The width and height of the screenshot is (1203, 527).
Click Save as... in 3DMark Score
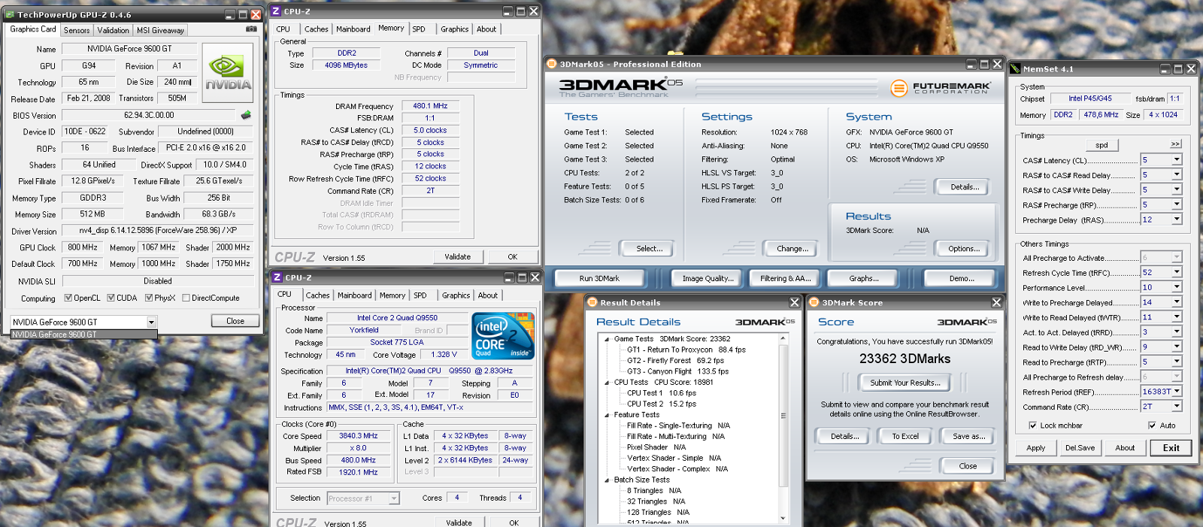(968, 436)
